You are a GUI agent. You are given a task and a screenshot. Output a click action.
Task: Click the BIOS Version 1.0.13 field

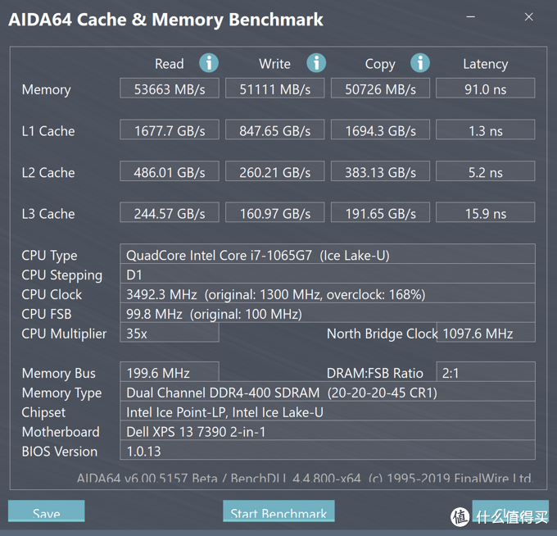click(328, 451)
